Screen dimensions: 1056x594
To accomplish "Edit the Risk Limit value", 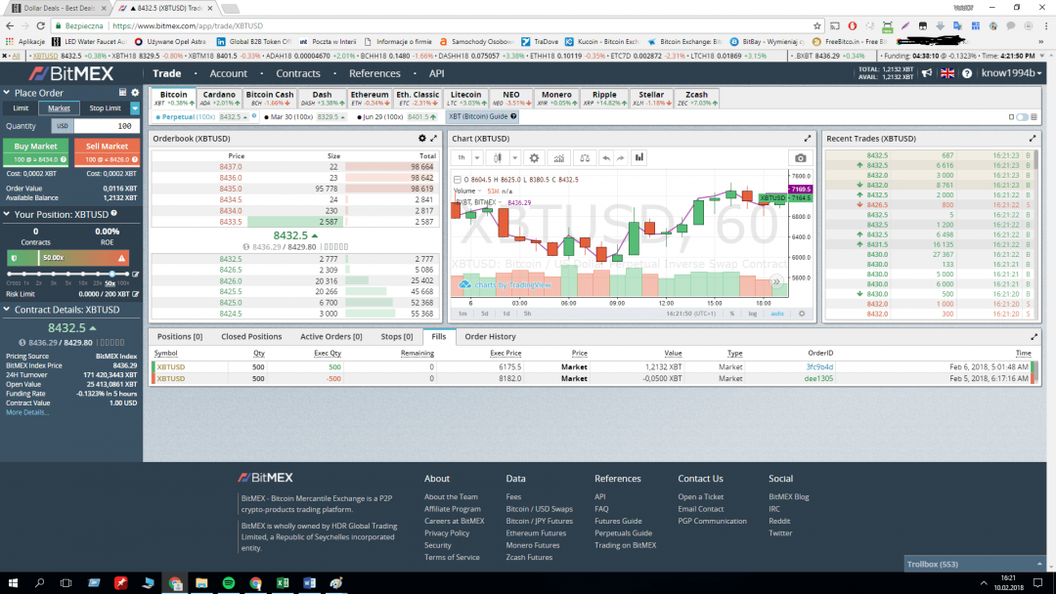I will point(135,294).
